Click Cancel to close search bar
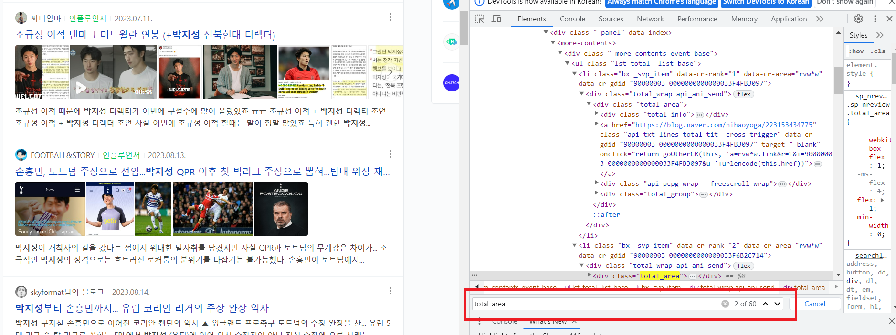This screenshot has height=335, width=896. (815, 304)
